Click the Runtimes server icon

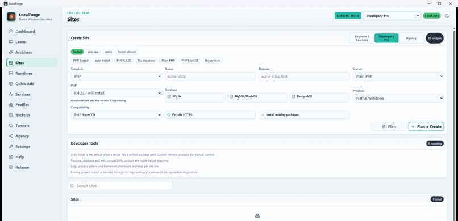tap(11, 73)
